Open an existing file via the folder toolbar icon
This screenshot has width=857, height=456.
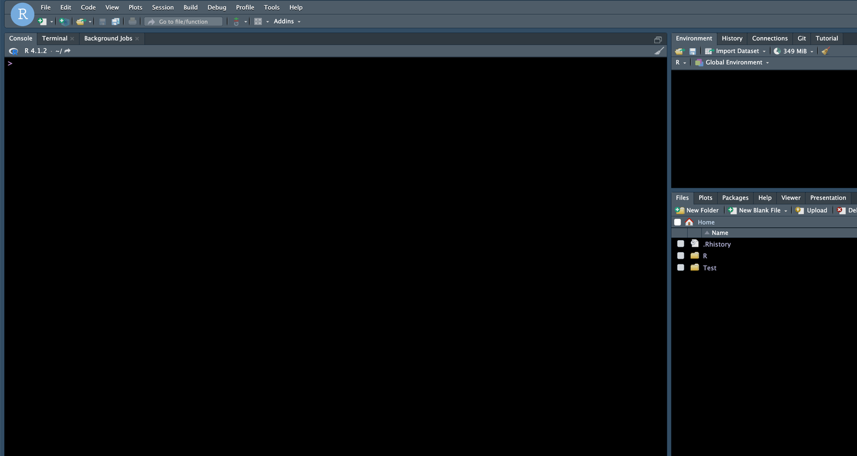(81, 21)
